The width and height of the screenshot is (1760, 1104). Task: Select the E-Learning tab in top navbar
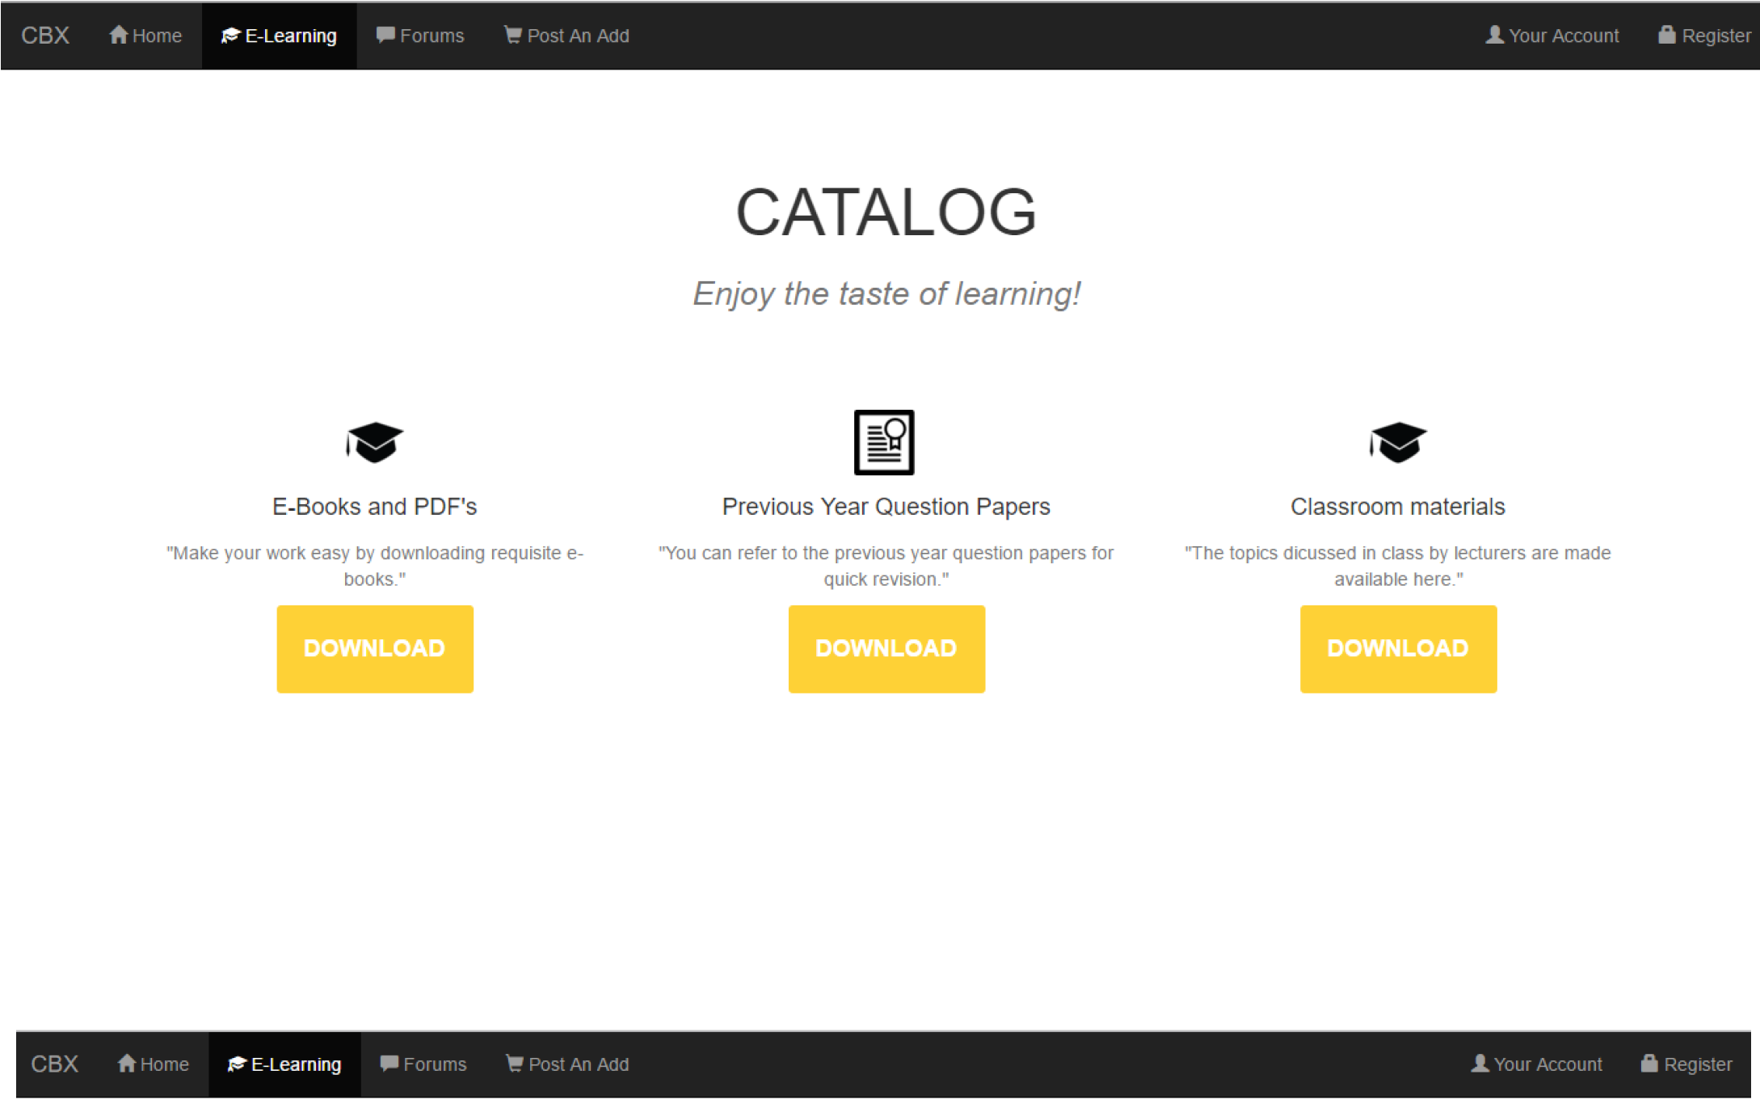pyautogui.click(x=278, y=35)
